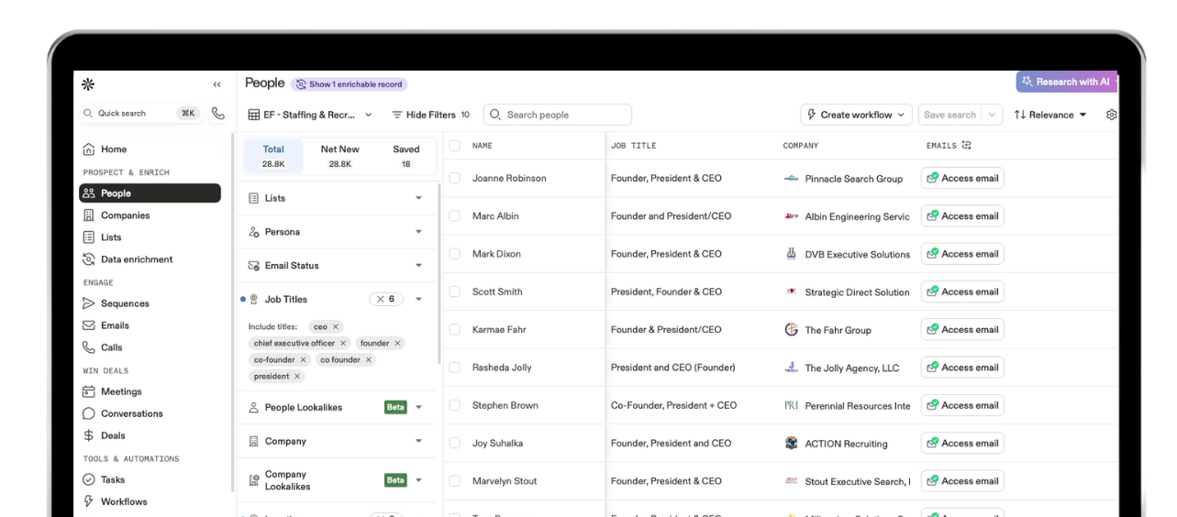The image size is (1177, 517).
Task: Tick the checkbox next to Mark Dixon
Action: [x=454, y=254]
